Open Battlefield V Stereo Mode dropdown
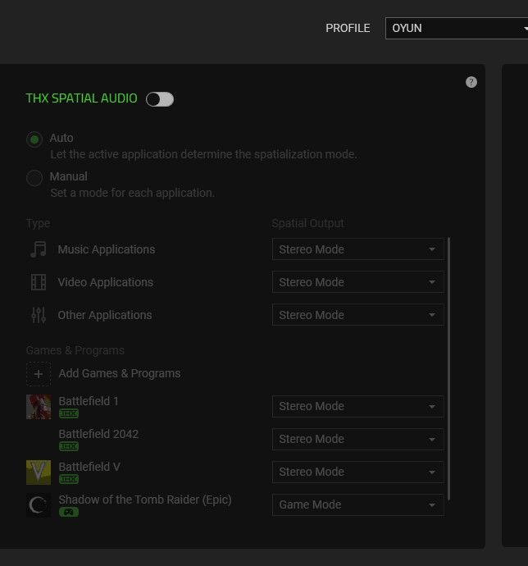Image resolution: width=528 pixels, height=566 pixels. pos(358,472)
